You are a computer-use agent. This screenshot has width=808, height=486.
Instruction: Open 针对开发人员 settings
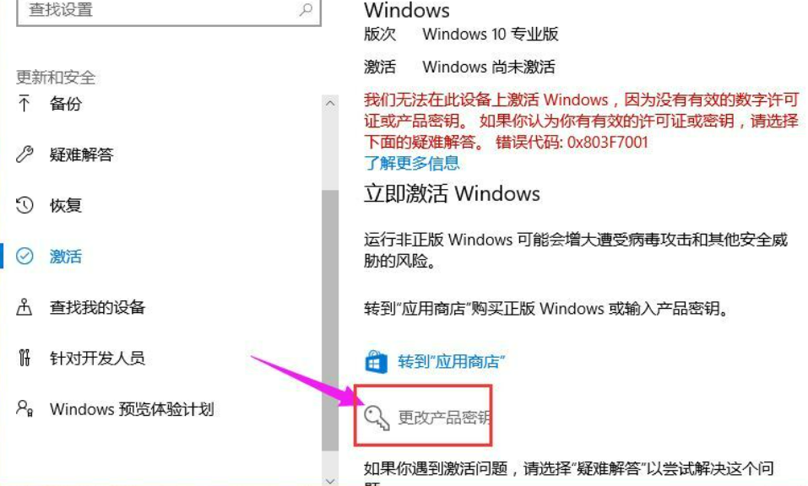97,357
